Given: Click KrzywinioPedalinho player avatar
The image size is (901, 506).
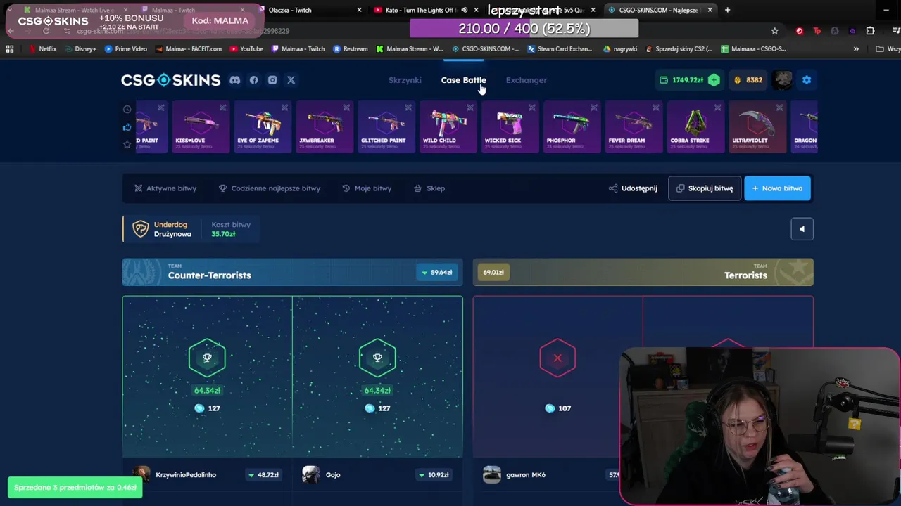Looking at the screenshot, I should (141, 475).
